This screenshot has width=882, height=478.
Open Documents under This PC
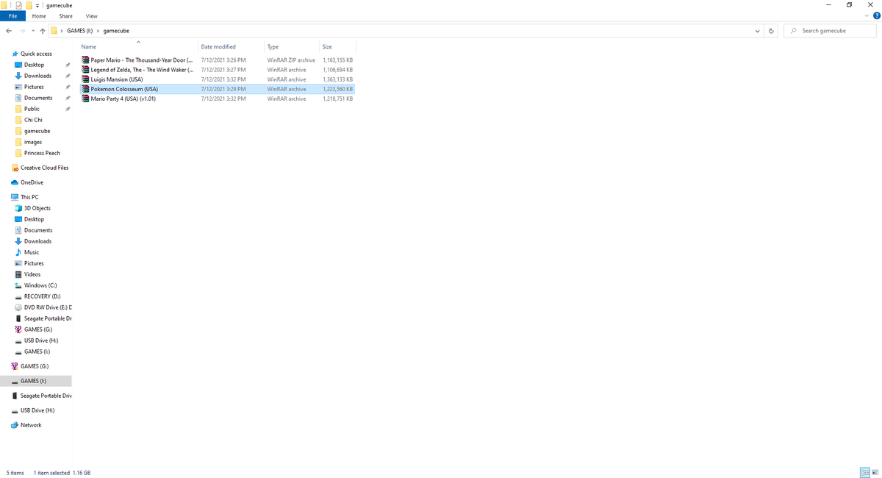38,230
